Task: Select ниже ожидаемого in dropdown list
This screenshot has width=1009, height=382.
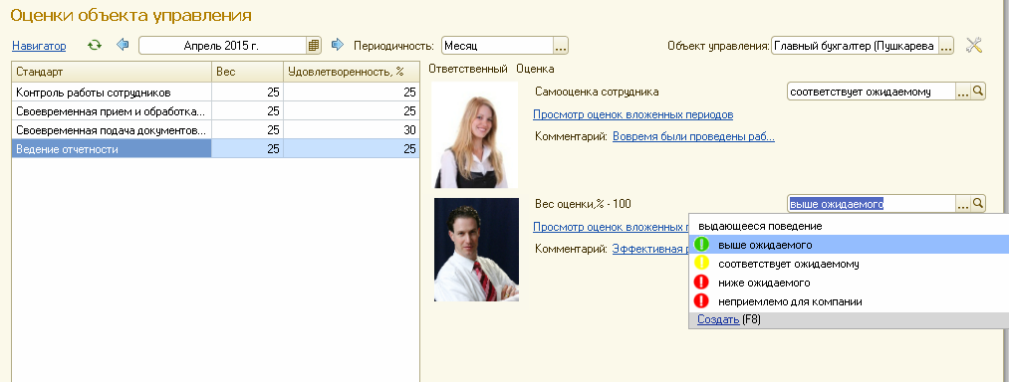Action: [x=849, y=283]
